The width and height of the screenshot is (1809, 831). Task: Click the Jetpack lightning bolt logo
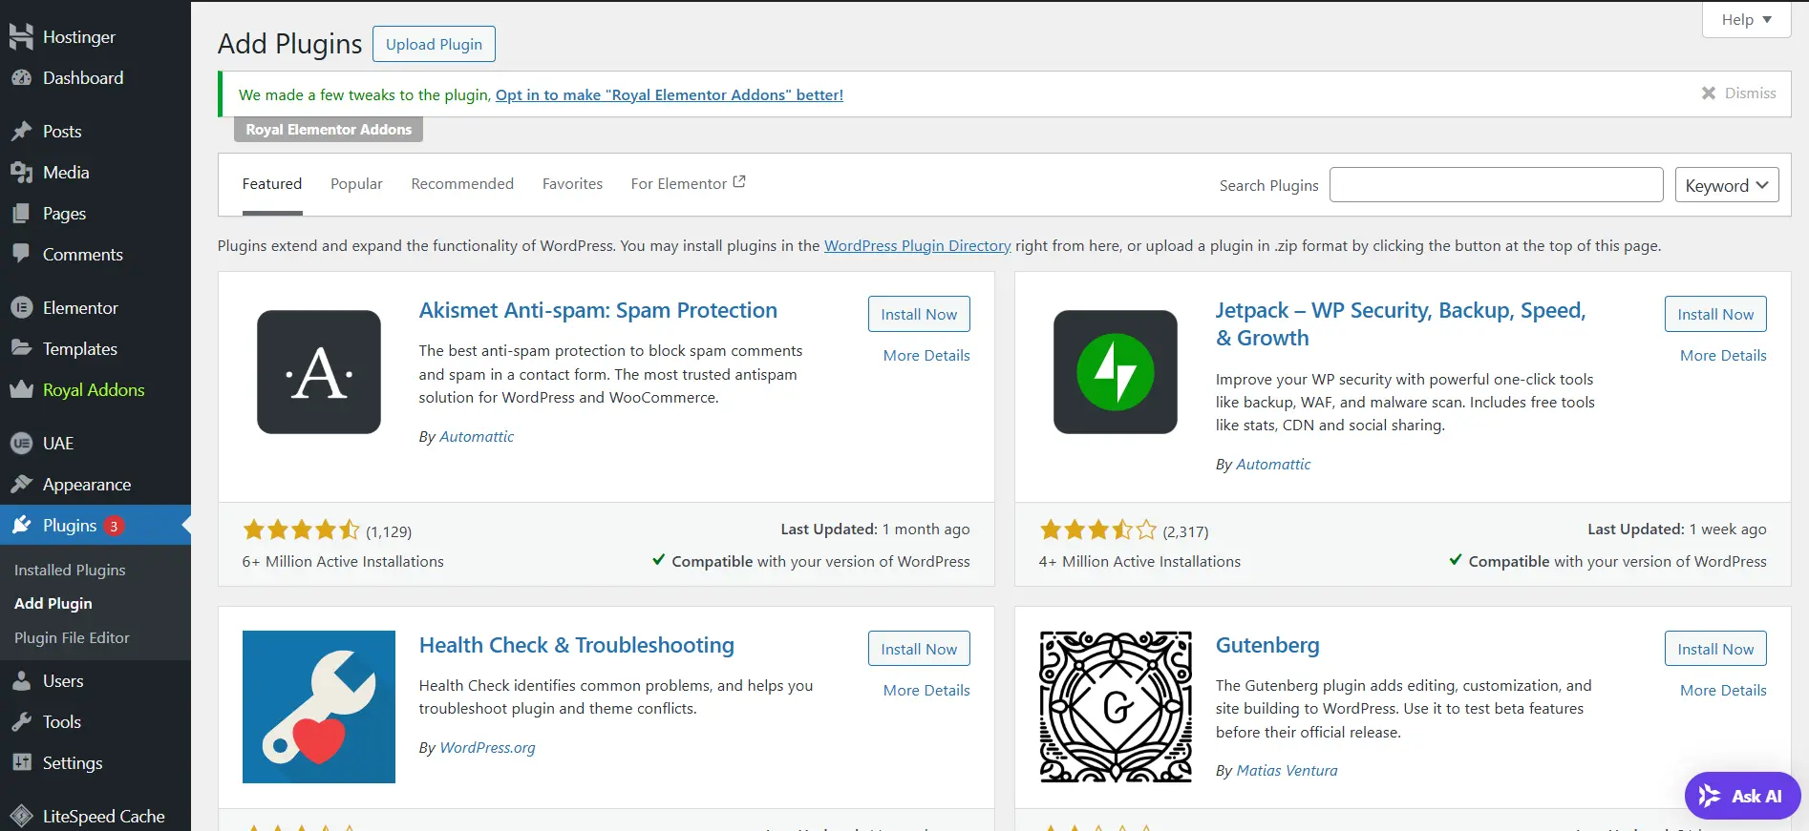click(x=1116, y=372)
